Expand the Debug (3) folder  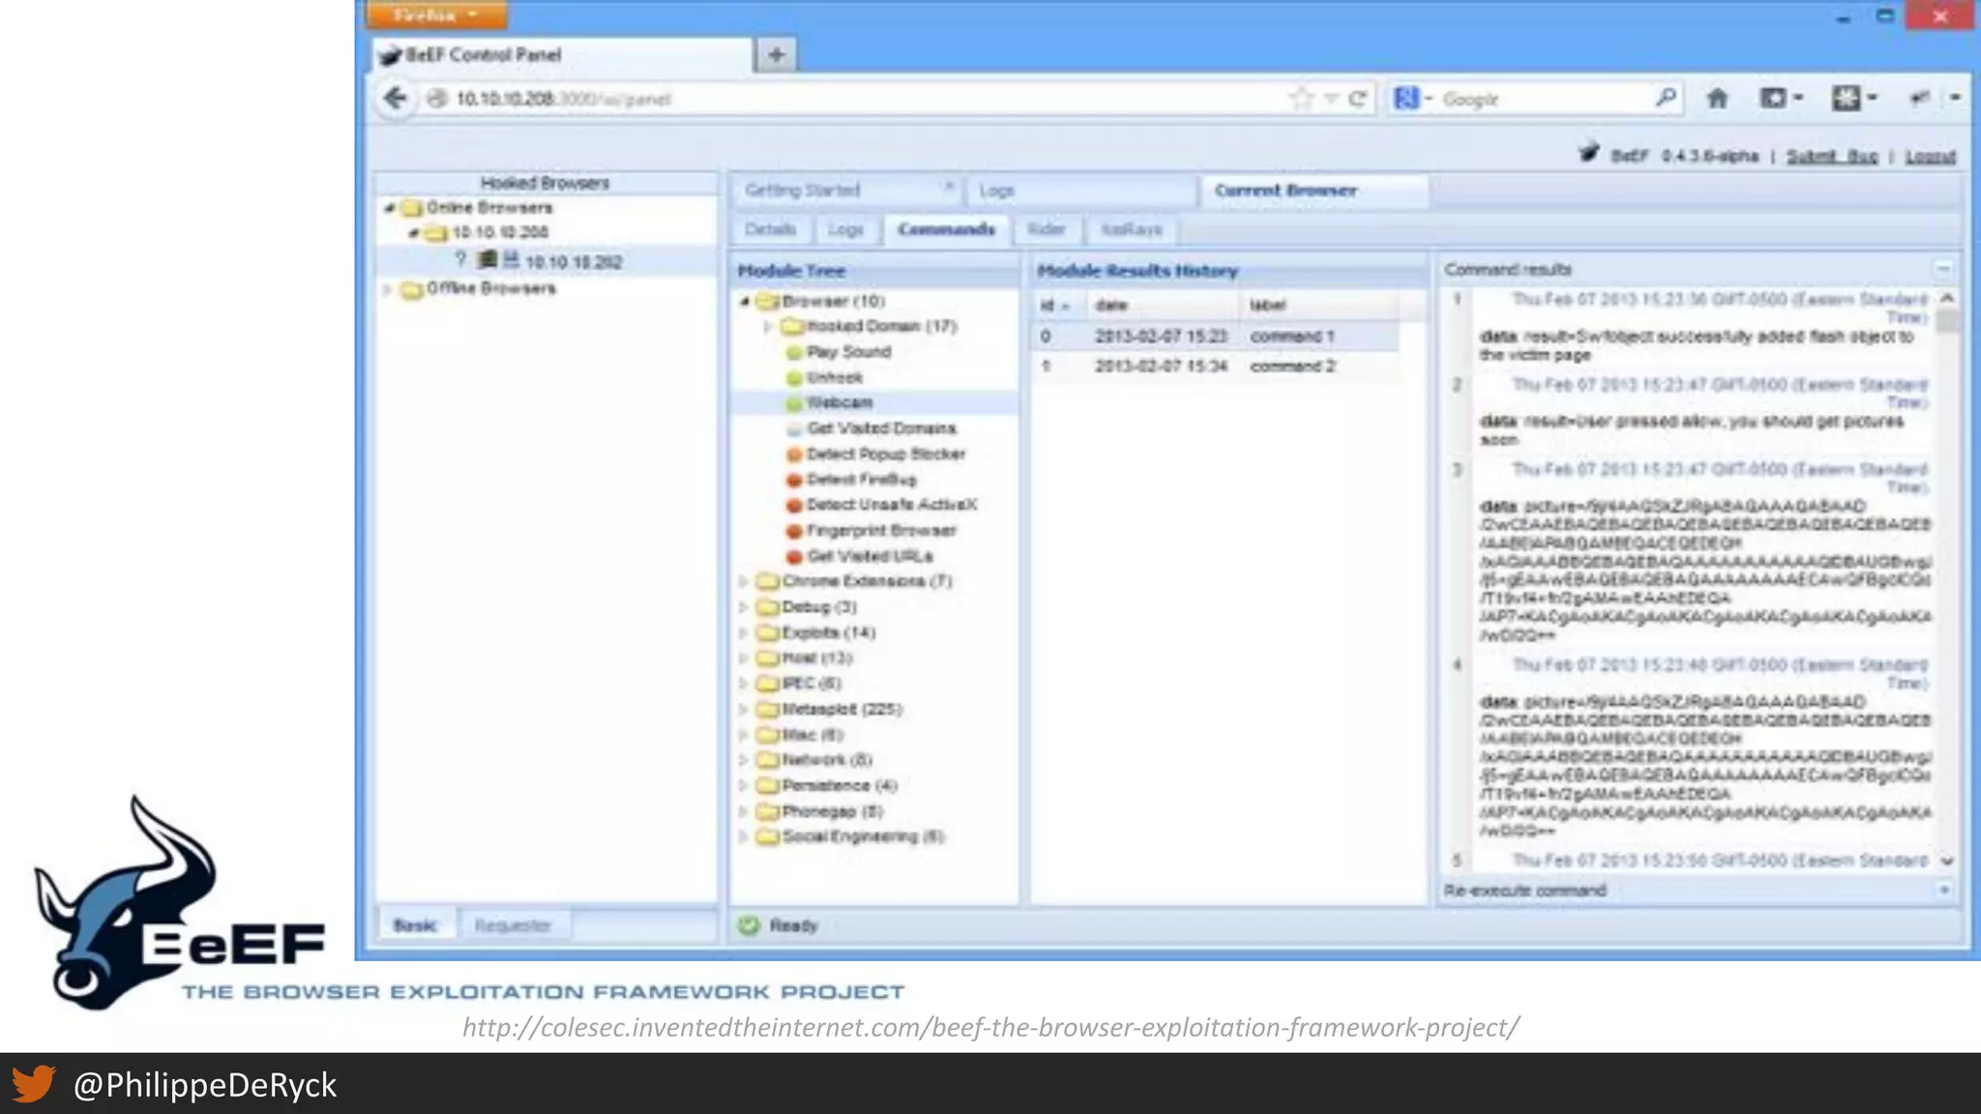point(743,607)
